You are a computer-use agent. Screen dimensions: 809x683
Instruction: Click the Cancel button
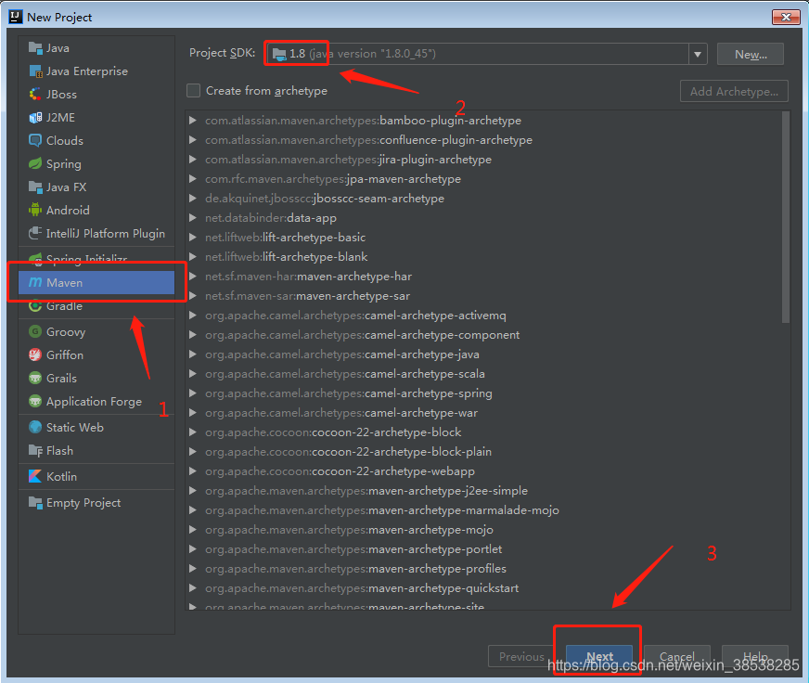coord(677,656)
